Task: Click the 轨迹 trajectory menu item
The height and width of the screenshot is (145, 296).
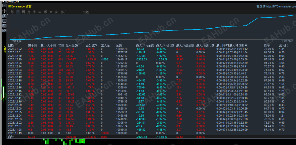Action: 86,12
